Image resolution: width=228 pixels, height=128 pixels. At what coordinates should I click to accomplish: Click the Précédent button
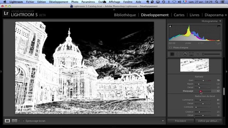pos(181,121)
